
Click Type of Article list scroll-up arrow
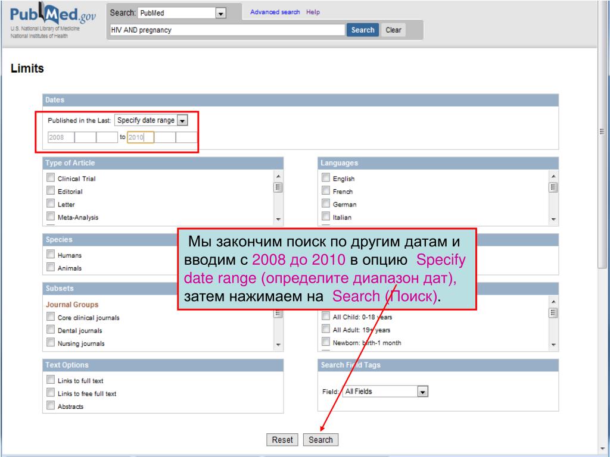(x=278, y=176)
